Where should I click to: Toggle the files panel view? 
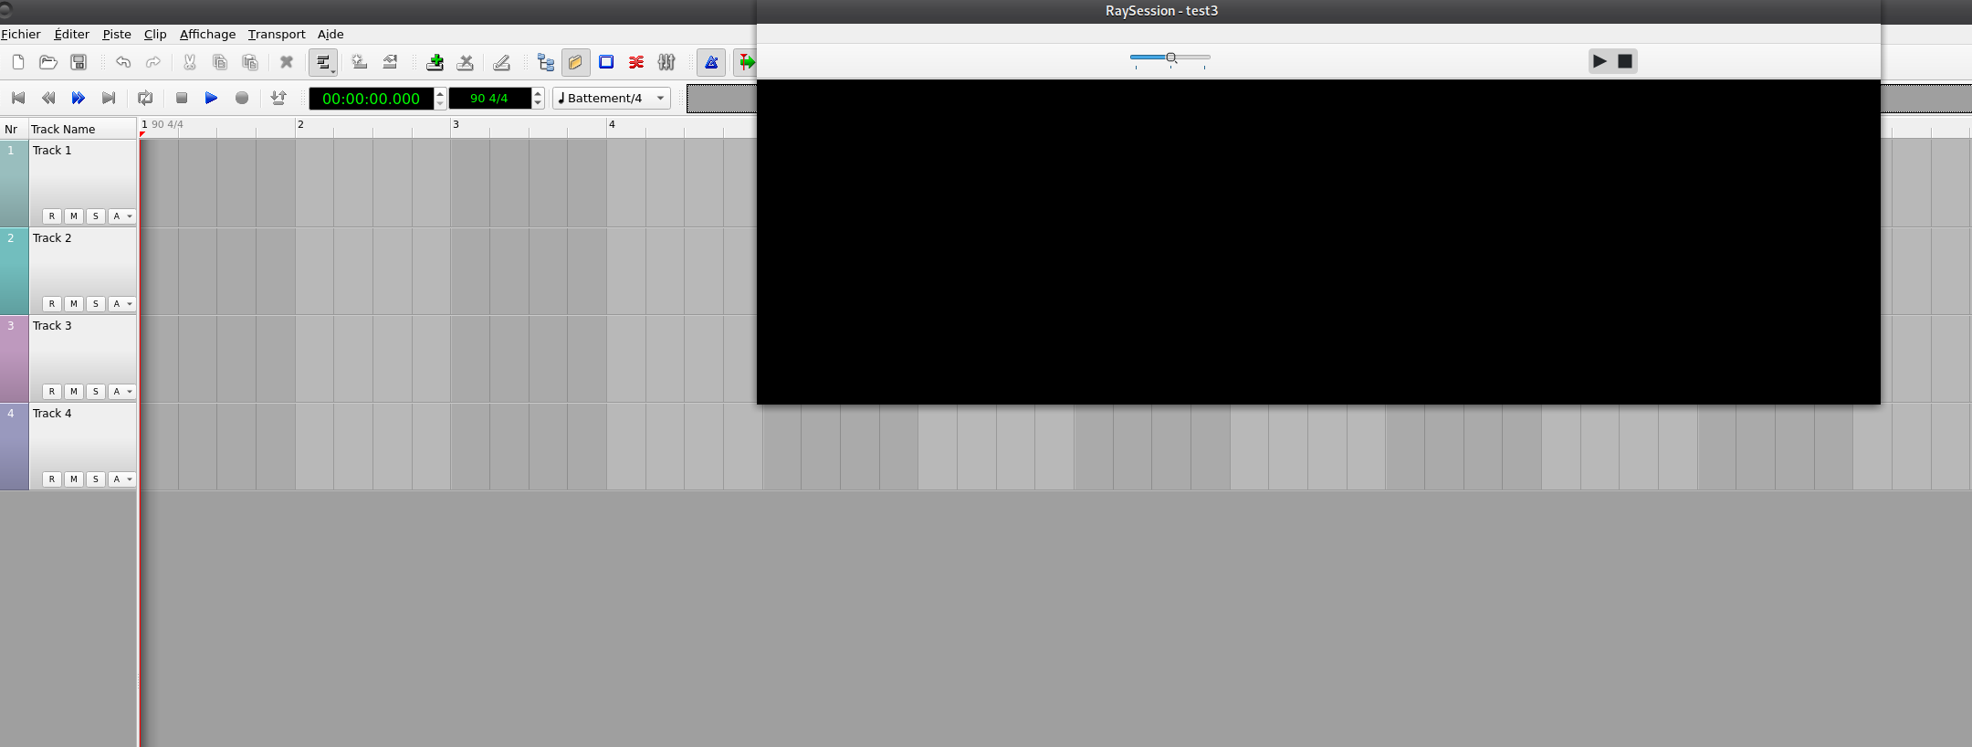[575, 62]
